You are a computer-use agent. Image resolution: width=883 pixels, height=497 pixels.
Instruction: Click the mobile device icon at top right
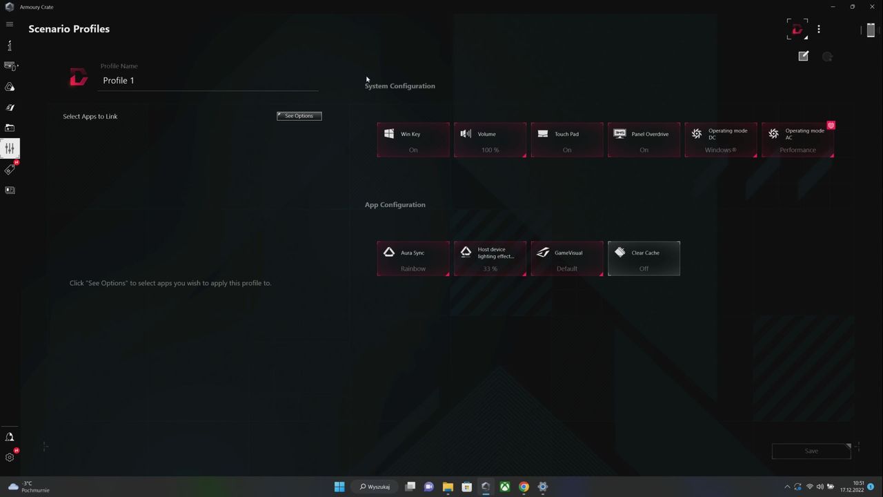(871, 30)
